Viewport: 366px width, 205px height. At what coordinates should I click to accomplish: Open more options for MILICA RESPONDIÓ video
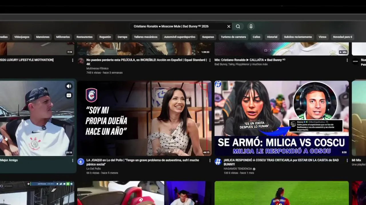pos(347,161)
